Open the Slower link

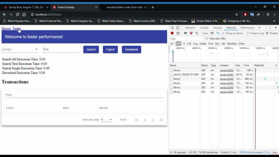[x=6, y=28]
